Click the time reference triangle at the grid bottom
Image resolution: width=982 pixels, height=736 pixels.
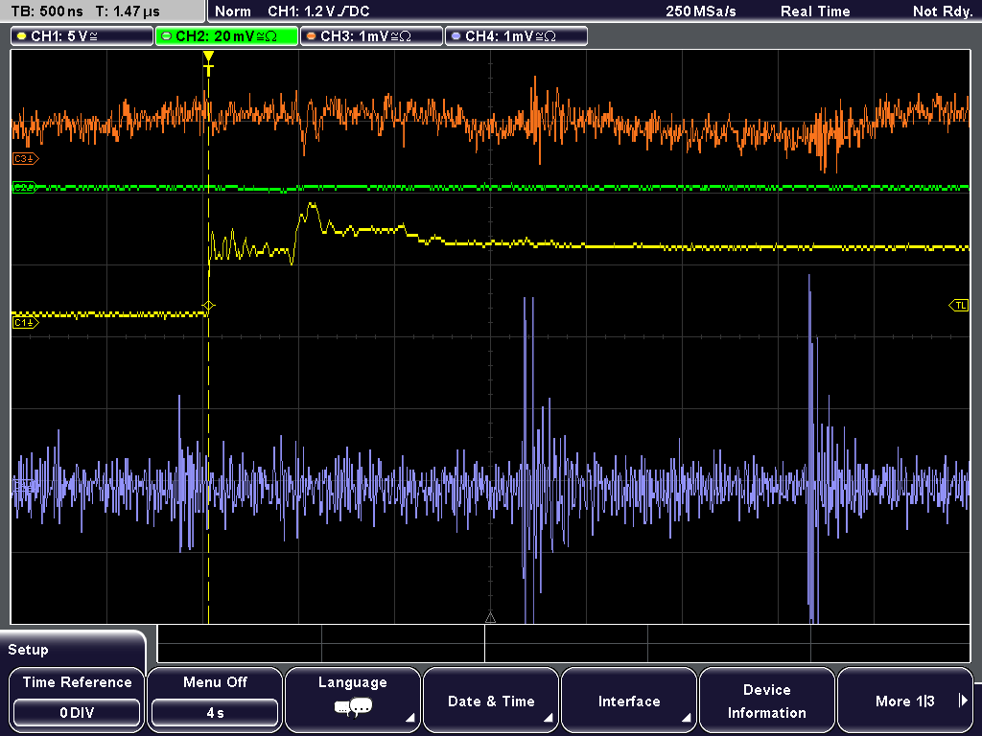[490, 618]
